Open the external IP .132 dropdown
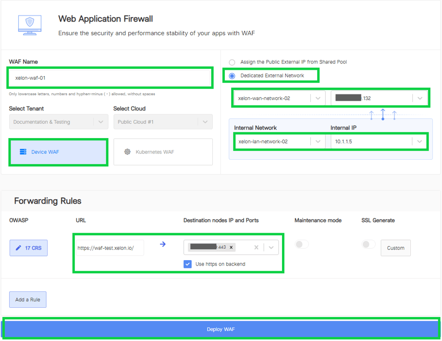442x341 pixels. click(x=379, y=98)
